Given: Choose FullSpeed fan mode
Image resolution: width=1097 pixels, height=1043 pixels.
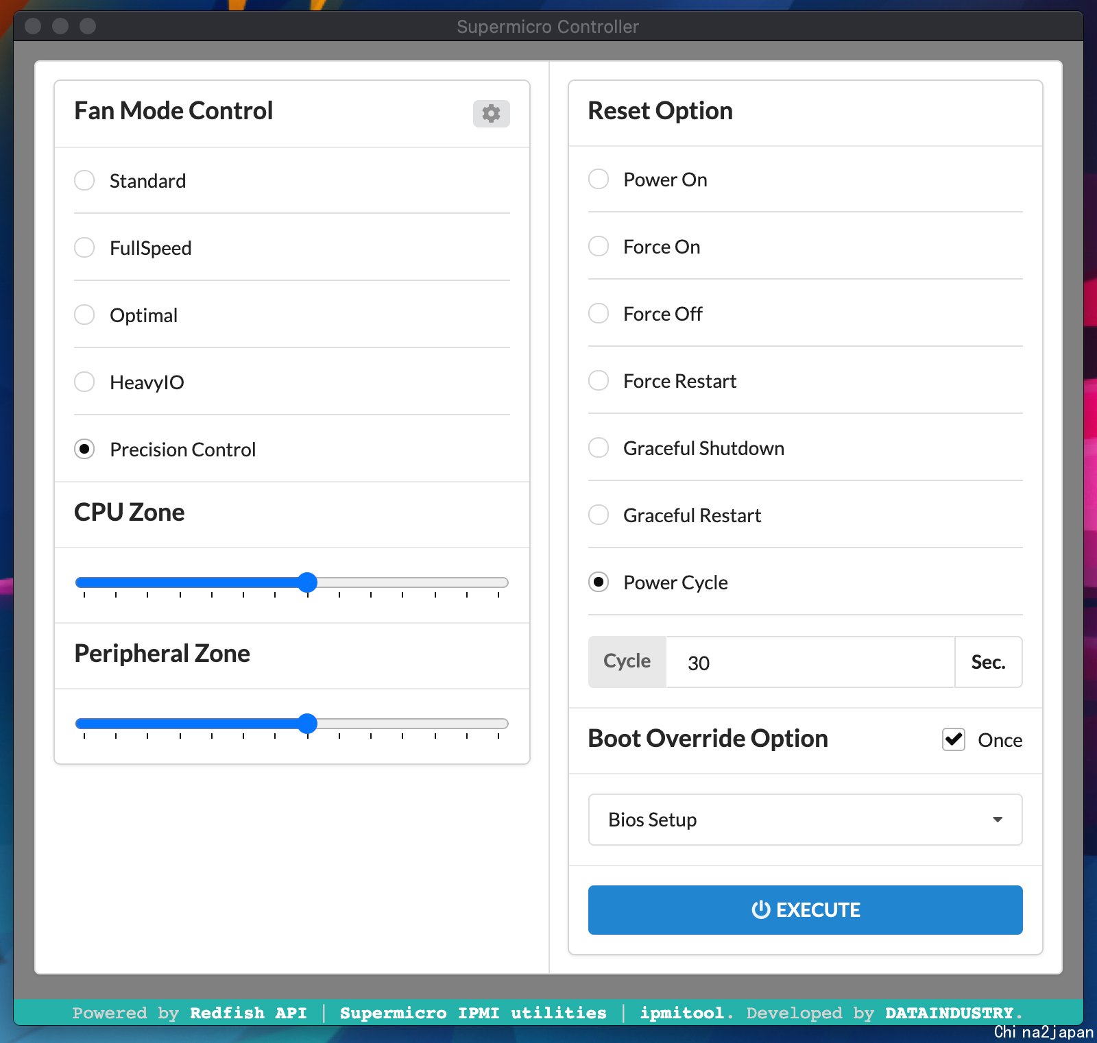Looking at the screenshot, I should [84, 247].
